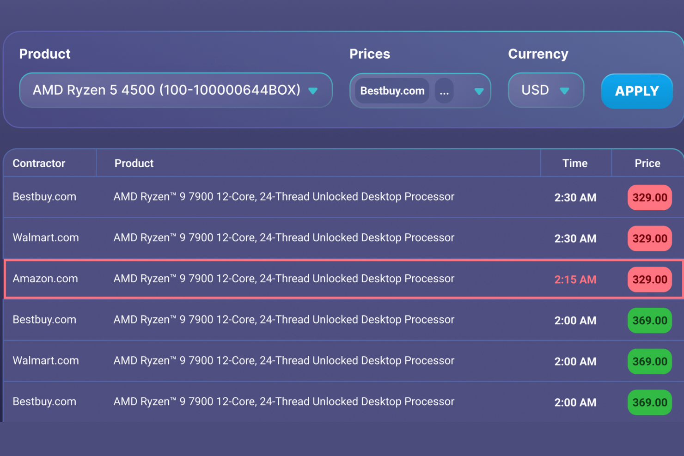This screenshot has height=456, width=684.
Task: Click the red 329.00 badge for Walmart.com
Action: point(649,238)
